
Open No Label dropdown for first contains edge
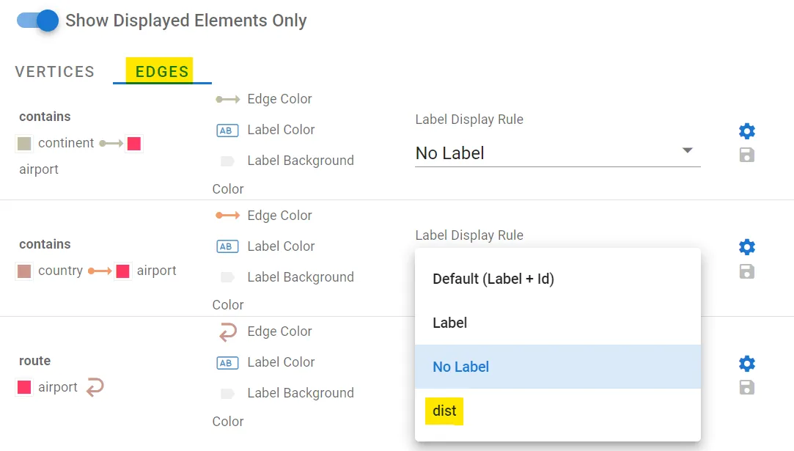(557, 153)
